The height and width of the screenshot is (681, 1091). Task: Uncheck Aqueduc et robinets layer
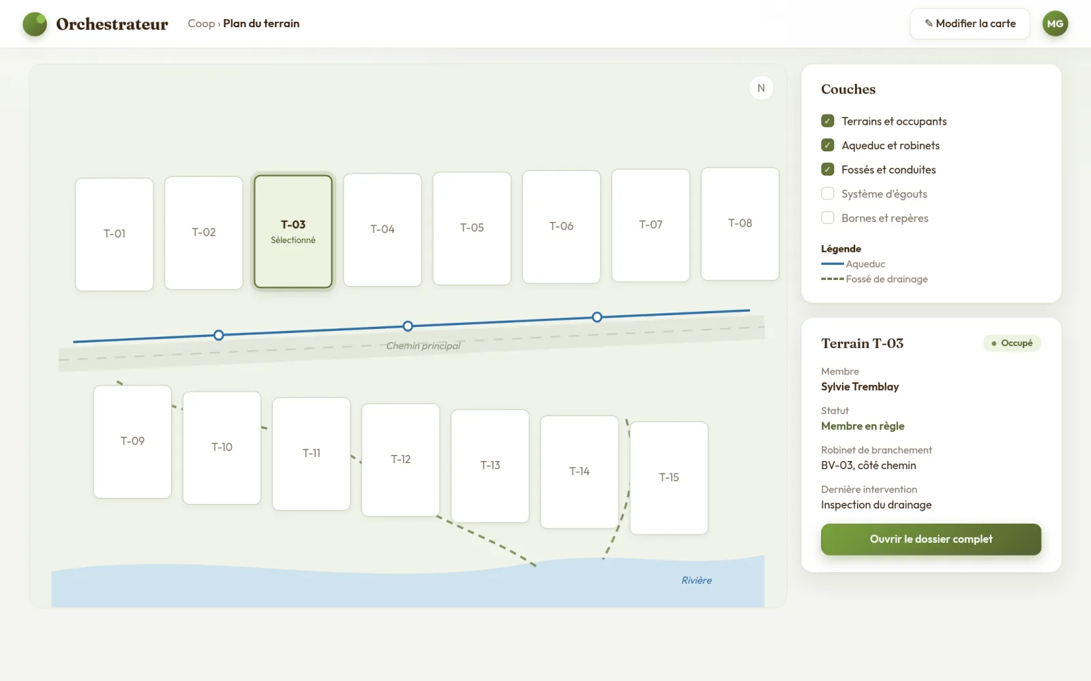pyautogui.click(x=828, y=145)
